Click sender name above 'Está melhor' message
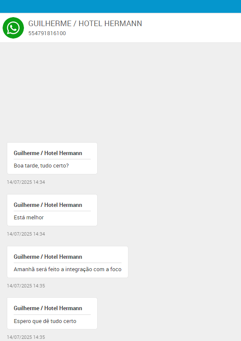This screenshot has height=341, width=241. coord(48,205)
